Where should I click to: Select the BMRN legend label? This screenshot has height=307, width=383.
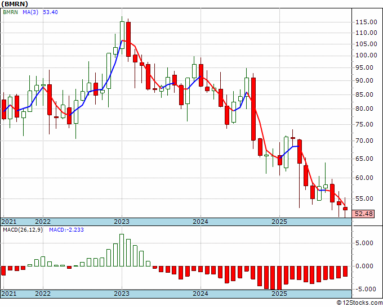(11, 12)
